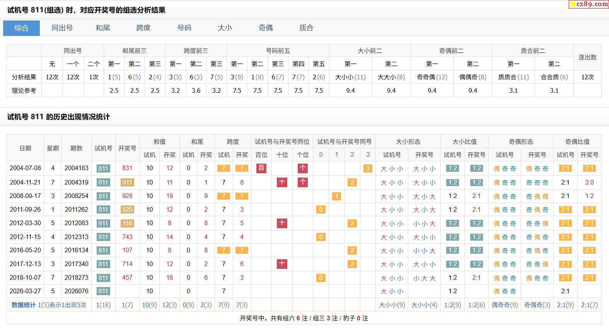
Task: Click the highlighted 116 draw number badge
Action: pos(127,223)
